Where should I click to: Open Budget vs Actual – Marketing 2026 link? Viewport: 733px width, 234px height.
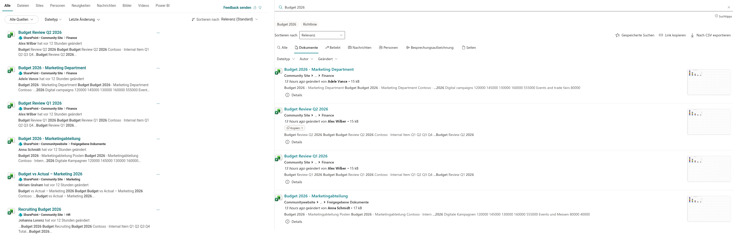[50, 174]
